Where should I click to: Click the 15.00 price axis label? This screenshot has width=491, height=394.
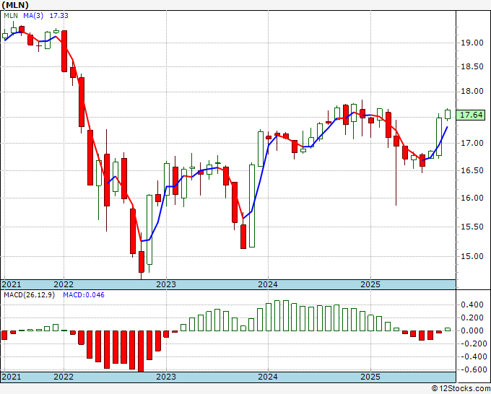click(x=472, y=257)
